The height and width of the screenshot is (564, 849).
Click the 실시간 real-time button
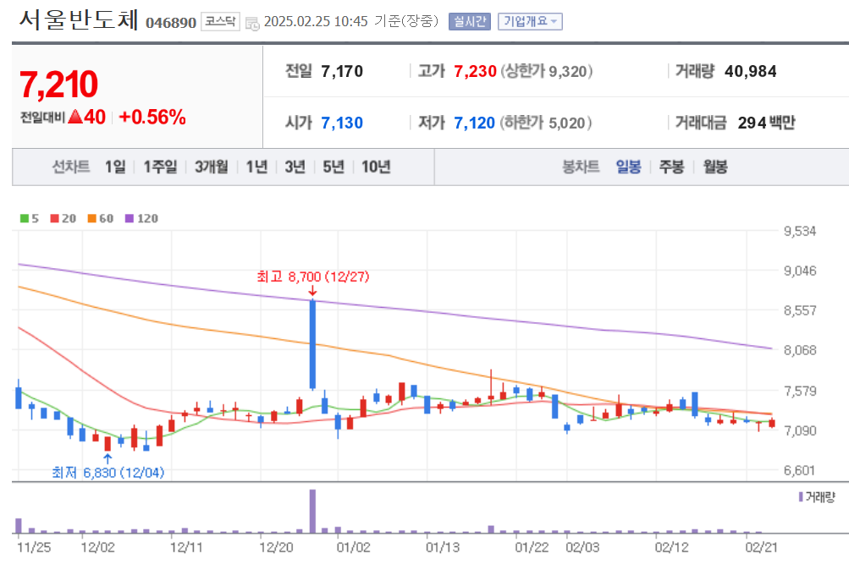pyautogui.click(x=469, y=21)
